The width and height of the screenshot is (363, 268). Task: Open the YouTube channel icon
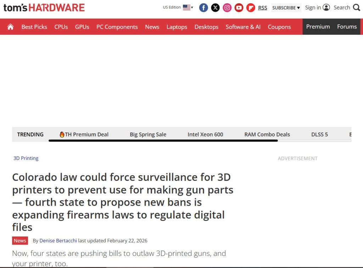(x=239, y=7)
